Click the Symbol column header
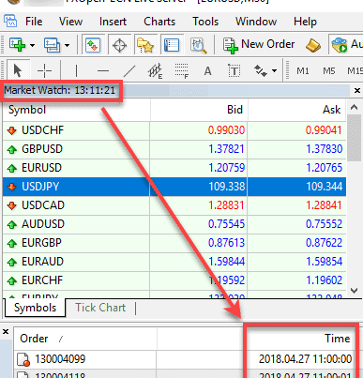Image resolution: width=363 pixels, height=378 pixels. pos(77,110)
